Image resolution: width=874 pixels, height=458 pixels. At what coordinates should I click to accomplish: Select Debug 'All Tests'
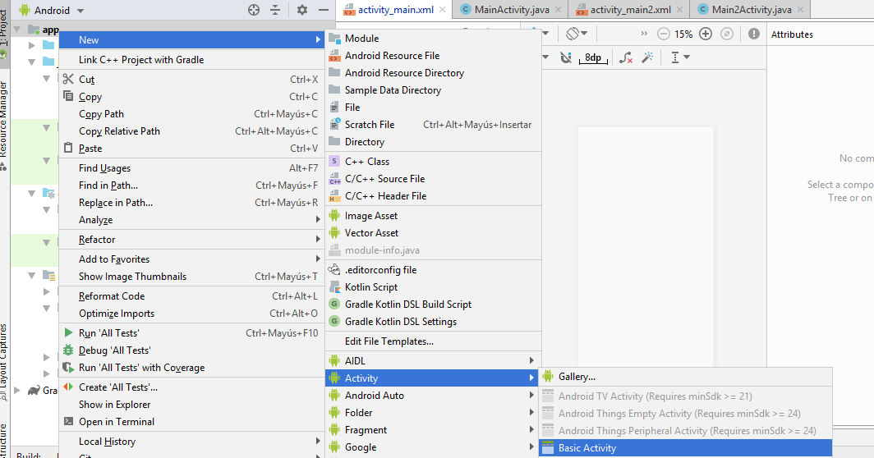point(191,350)
